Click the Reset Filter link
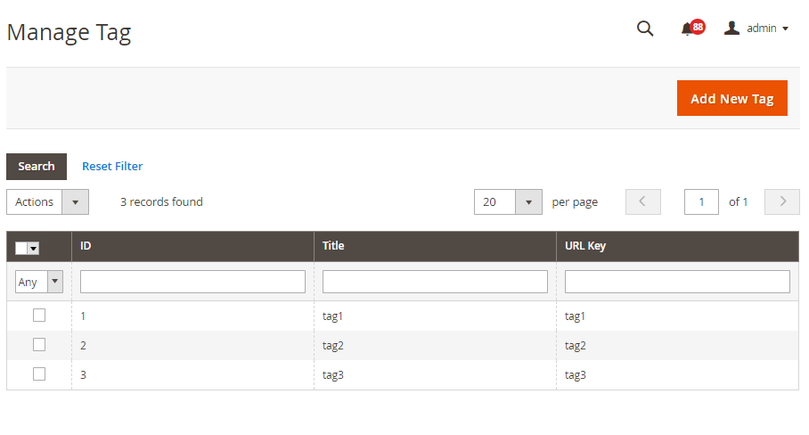Screen dimensions: 809x435 (112, 166)
